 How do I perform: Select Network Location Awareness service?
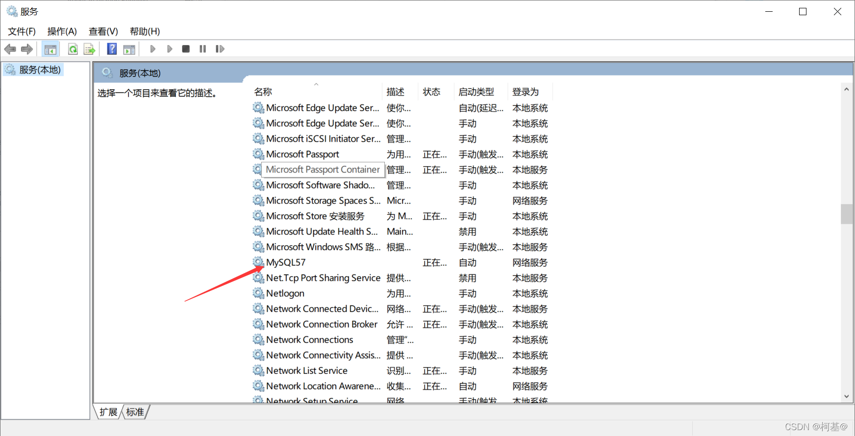tap(323, 386)
